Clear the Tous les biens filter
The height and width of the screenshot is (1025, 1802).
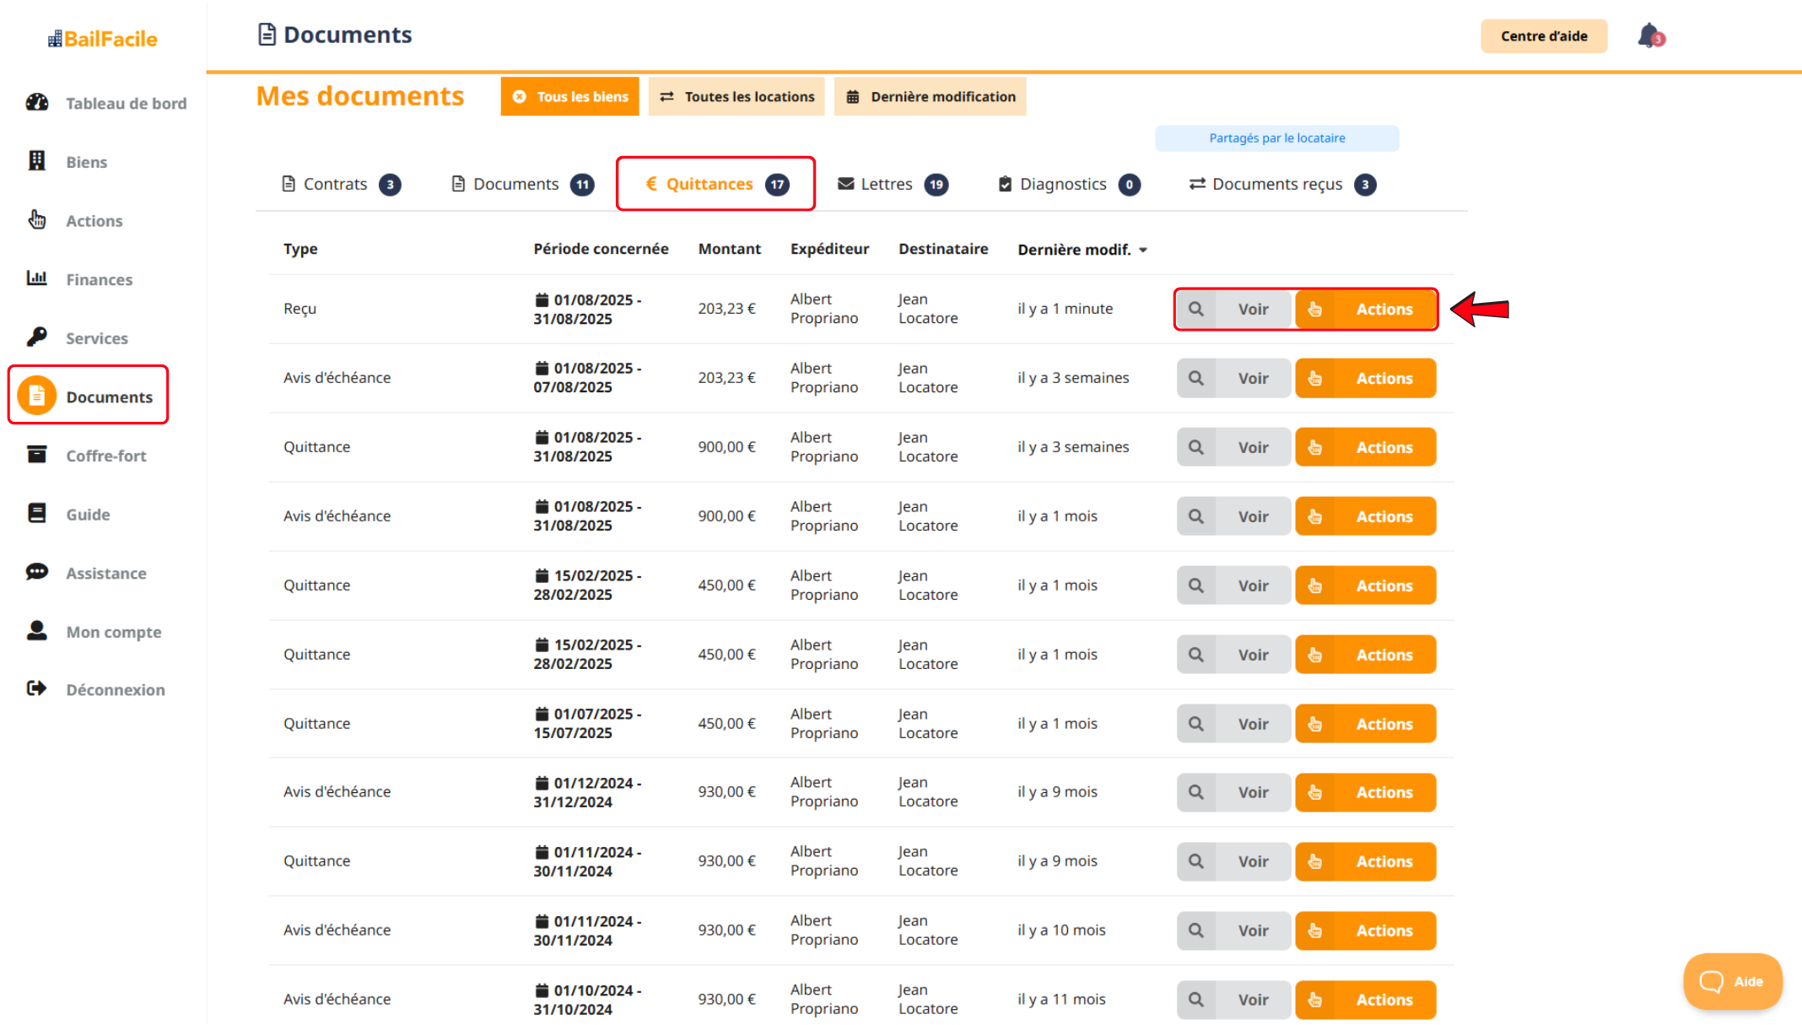[x=520, y=97]
